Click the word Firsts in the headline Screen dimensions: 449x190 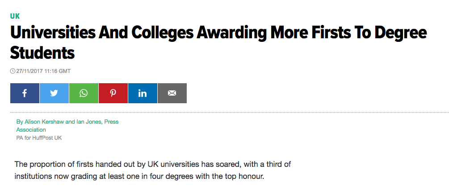pyautogui.click(x=316, y=33)
